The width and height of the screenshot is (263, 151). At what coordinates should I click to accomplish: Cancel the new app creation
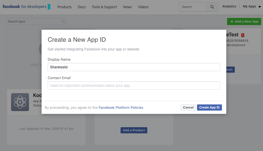188,107
